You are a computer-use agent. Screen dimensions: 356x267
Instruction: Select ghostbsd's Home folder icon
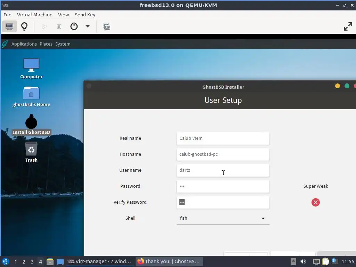tap(31, 97)
